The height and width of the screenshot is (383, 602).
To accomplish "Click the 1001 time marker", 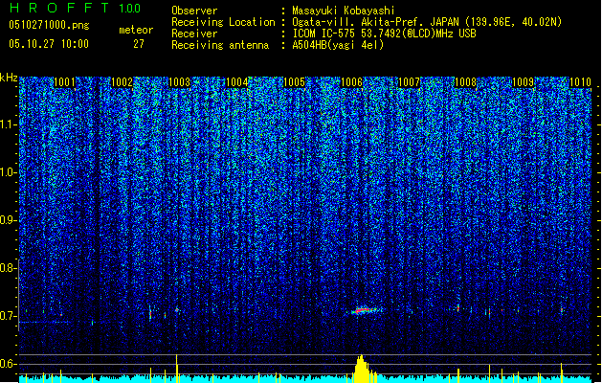I will pyautogui.click(x=64, y=82).
